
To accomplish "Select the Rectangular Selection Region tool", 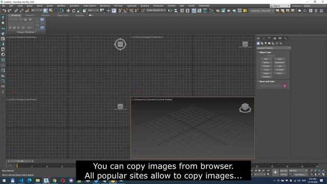I will [x=56, y=11].
